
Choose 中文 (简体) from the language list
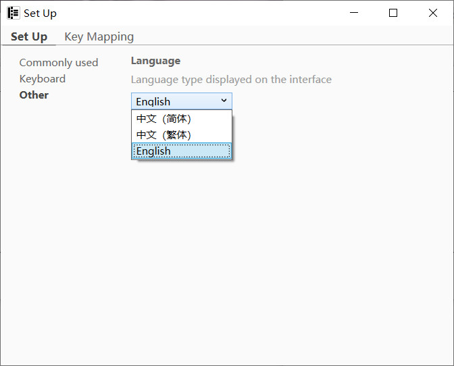[163, 119]
